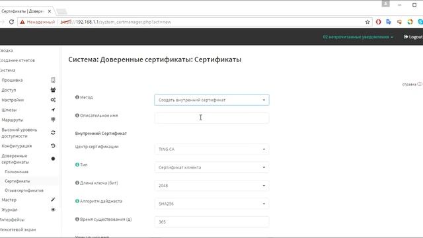Open the Доступ menu item

pos(9,90)
